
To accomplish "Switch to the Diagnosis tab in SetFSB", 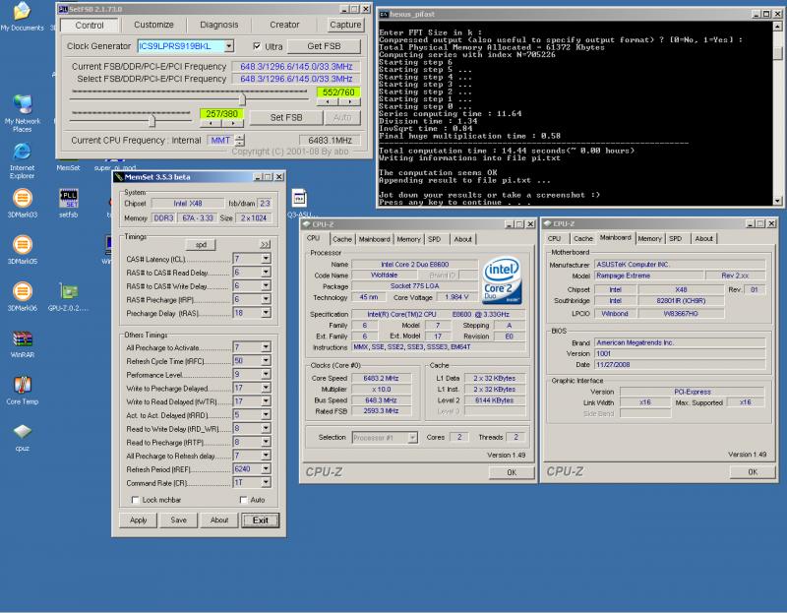I will (218, 25).
